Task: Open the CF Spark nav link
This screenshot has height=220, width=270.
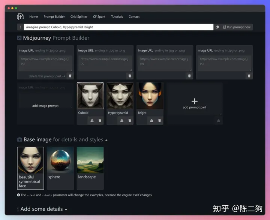Action: [99, 17]
